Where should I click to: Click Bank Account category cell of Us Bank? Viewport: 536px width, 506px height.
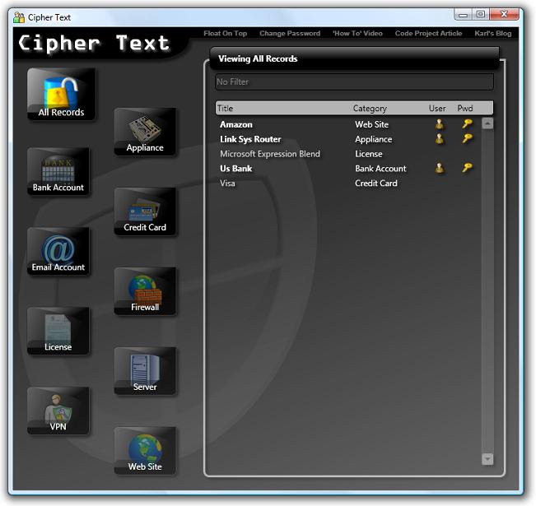click(x=380, y=169)
